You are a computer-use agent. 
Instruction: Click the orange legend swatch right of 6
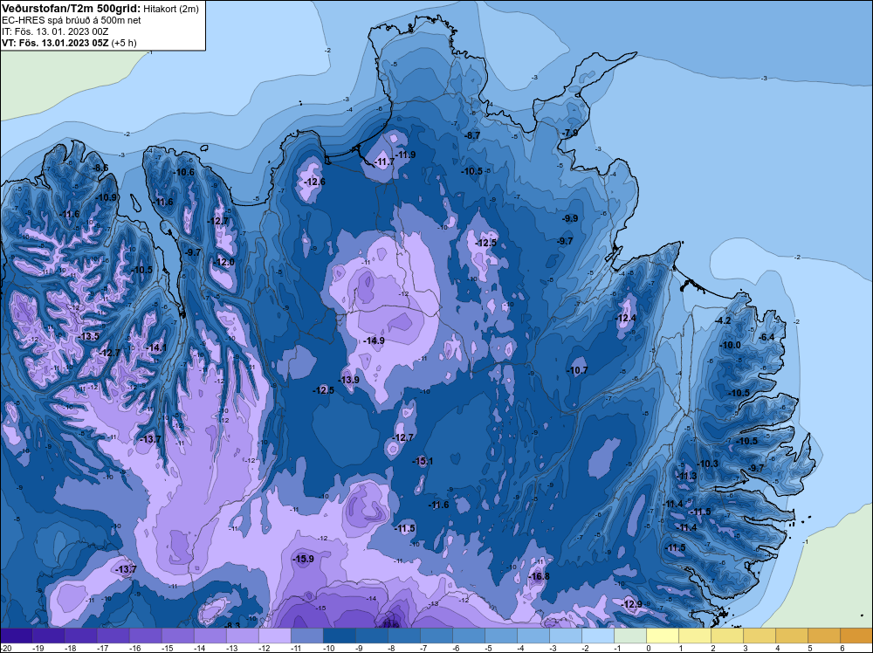856,636
